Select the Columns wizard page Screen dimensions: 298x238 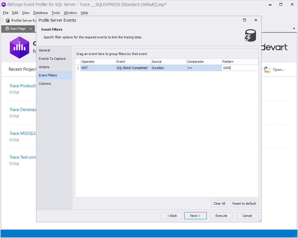pos(54,84)
